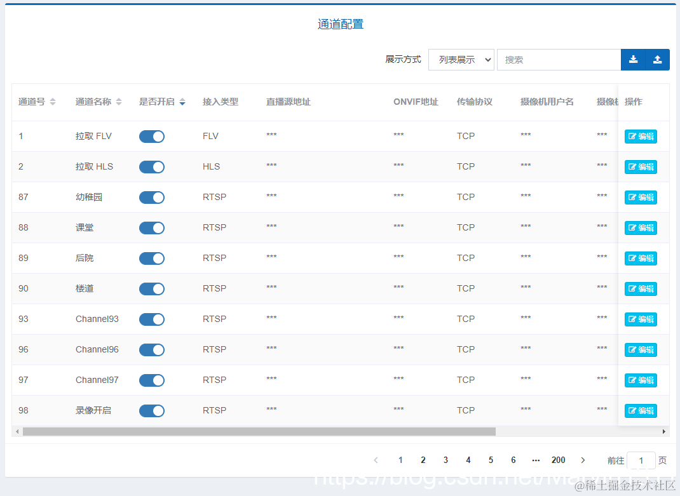Open the edit form for 录像开启
Image resolution: width=680 pixels, height=496 pixels.
[x=640, y=410]
